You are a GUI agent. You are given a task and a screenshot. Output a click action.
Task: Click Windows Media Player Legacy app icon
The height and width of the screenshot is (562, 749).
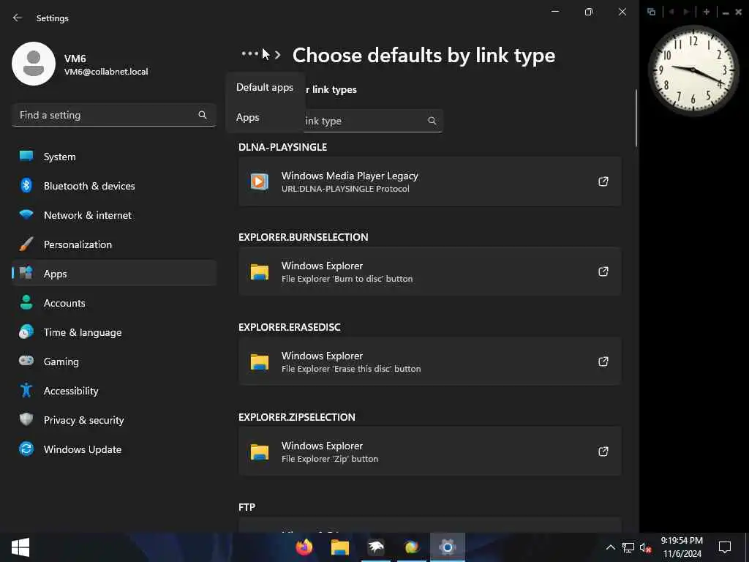(x=260, y=181)
